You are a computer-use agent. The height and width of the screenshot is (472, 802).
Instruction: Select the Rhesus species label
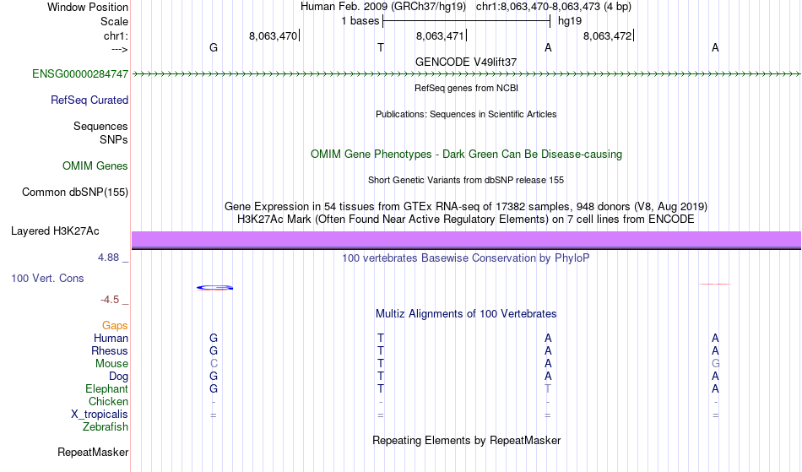click(x=110, y=351)
